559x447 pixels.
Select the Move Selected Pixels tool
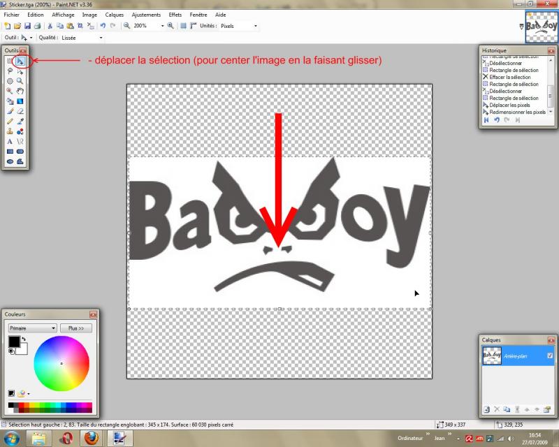tap(20, 61)
